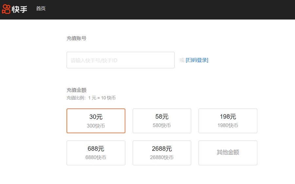Choose the 2688元 26880快币 recharge option
The height and width of the screenshot is (184, 295).
pos(162,153)
